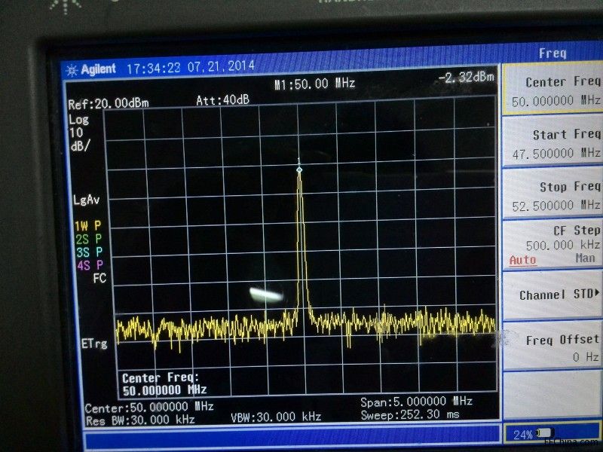Click the 3S P trace indicator
603x452 pixels.
tap(89, 252)
